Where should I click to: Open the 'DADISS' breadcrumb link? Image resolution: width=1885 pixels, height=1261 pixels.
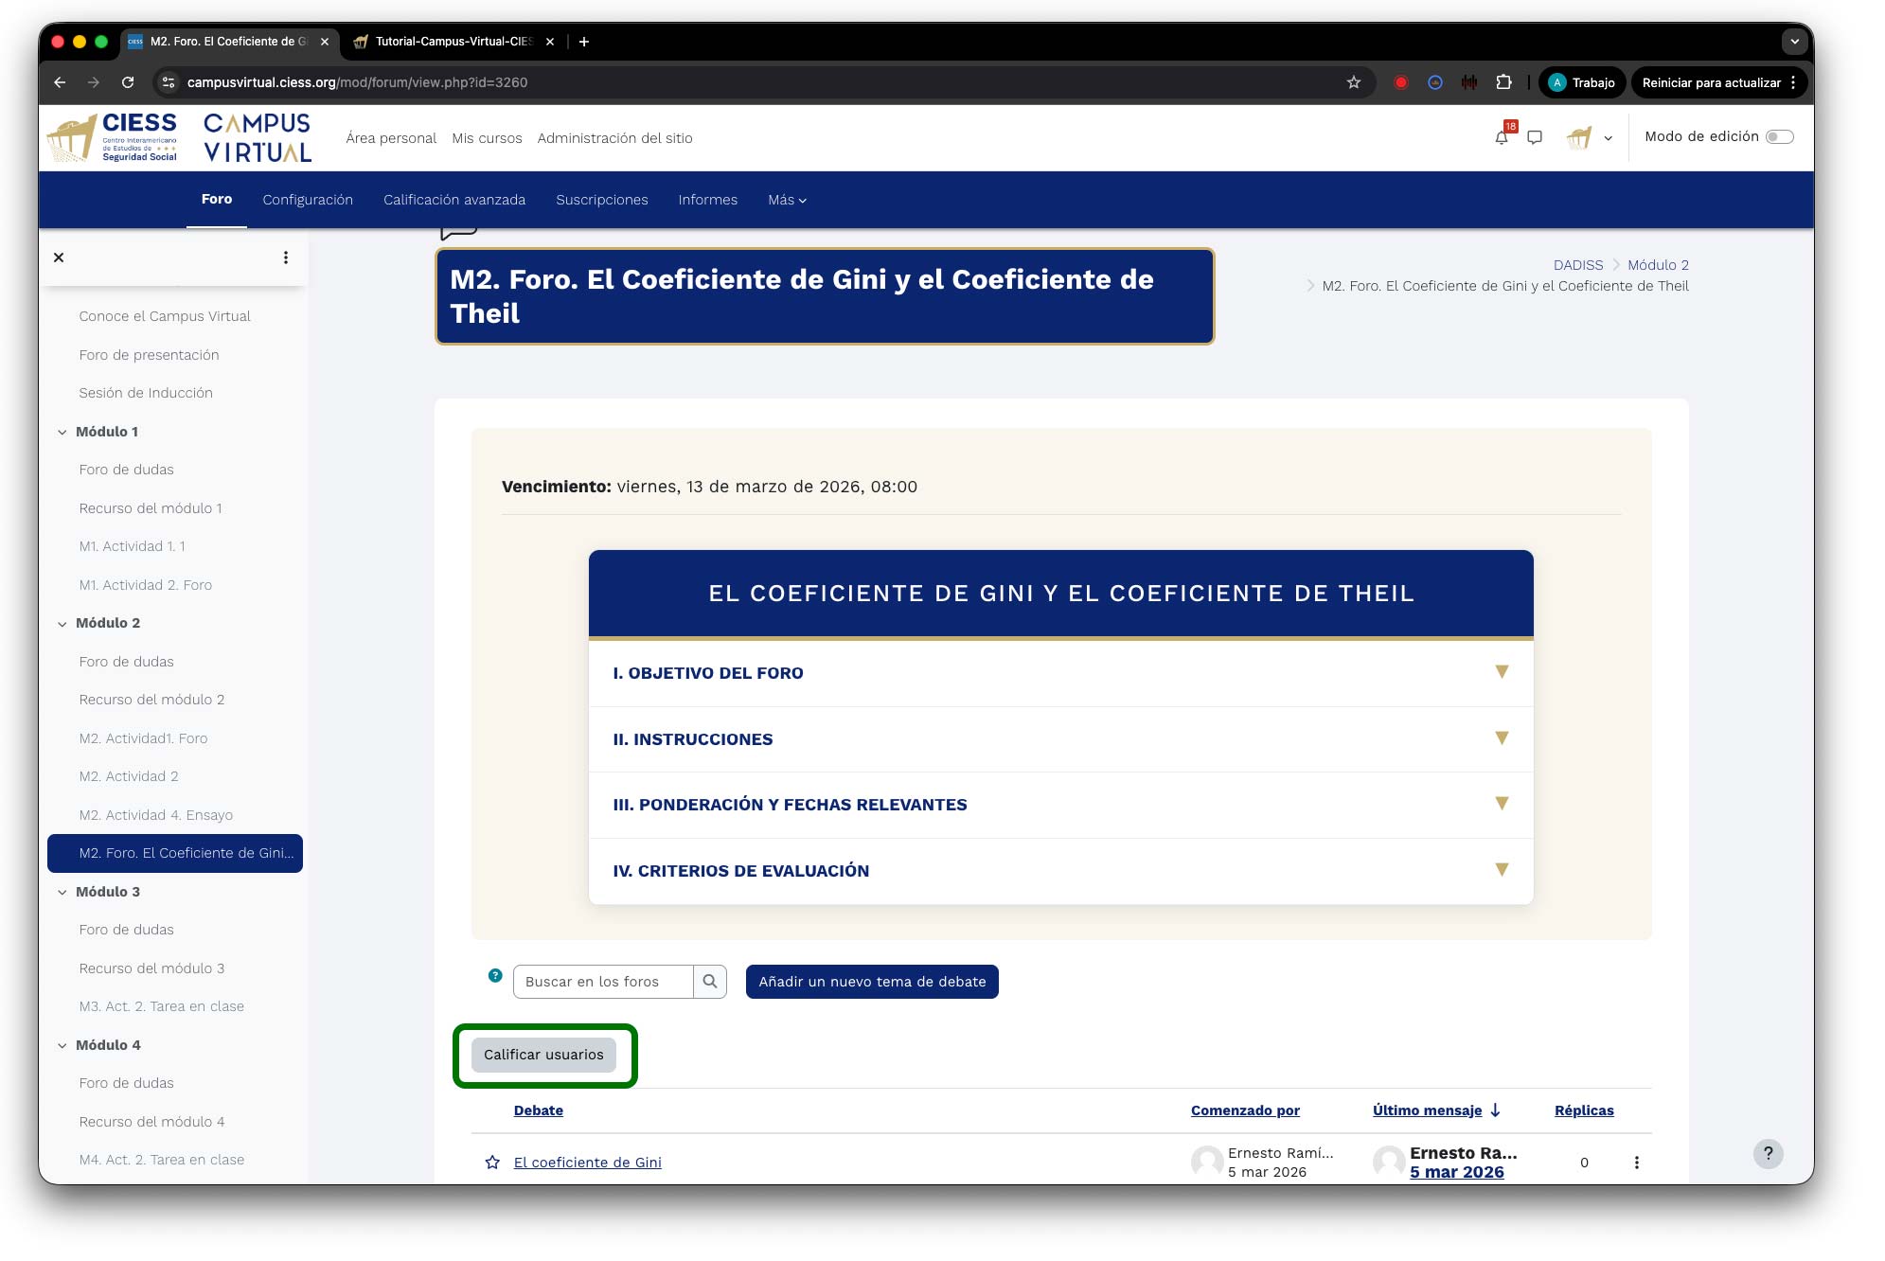(1578, 265)
